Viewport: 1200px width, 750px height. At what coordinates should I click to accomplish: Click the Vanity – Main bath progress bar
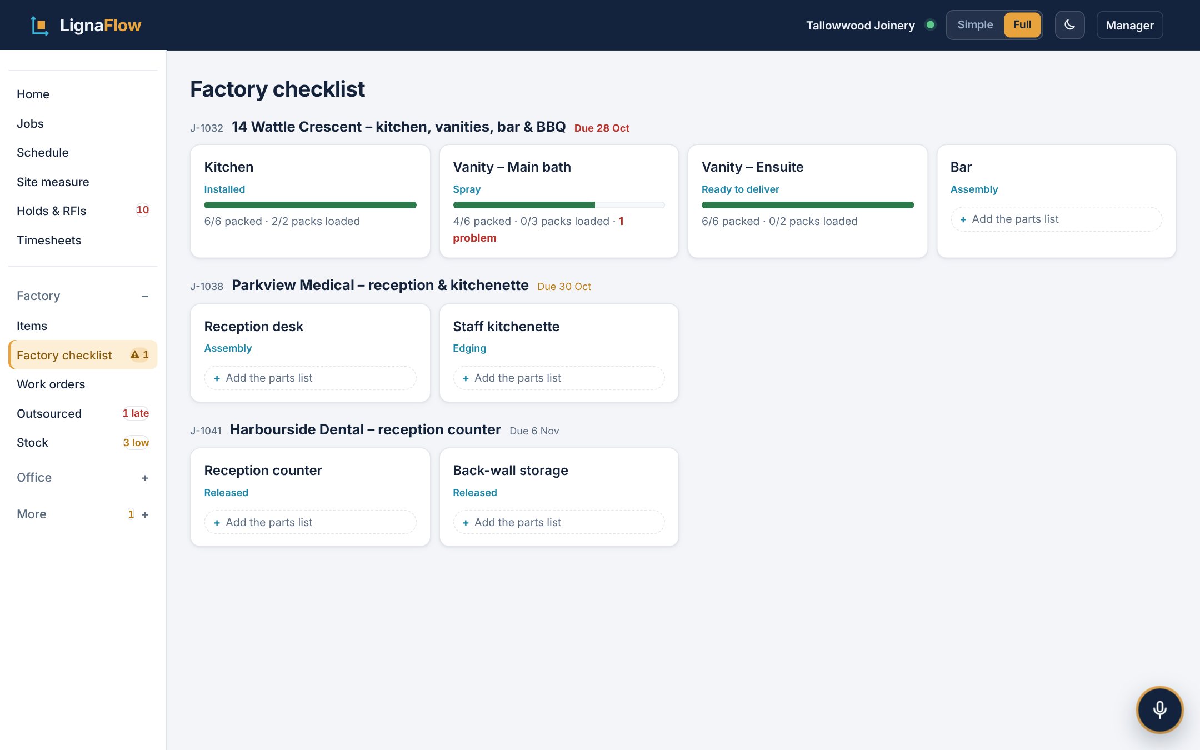click(559, 205)
